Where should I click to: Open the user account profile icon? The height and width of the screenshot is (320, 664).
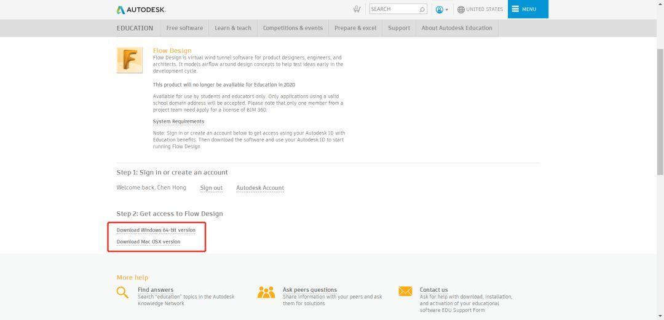(x=440, y=9)
